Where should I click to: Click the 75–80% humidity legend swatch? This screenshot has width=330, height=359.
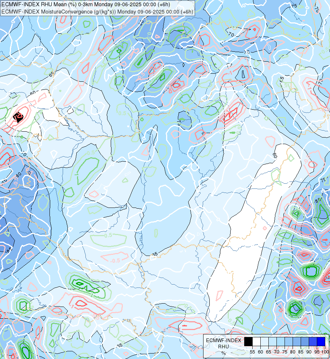tap(289, 342)
